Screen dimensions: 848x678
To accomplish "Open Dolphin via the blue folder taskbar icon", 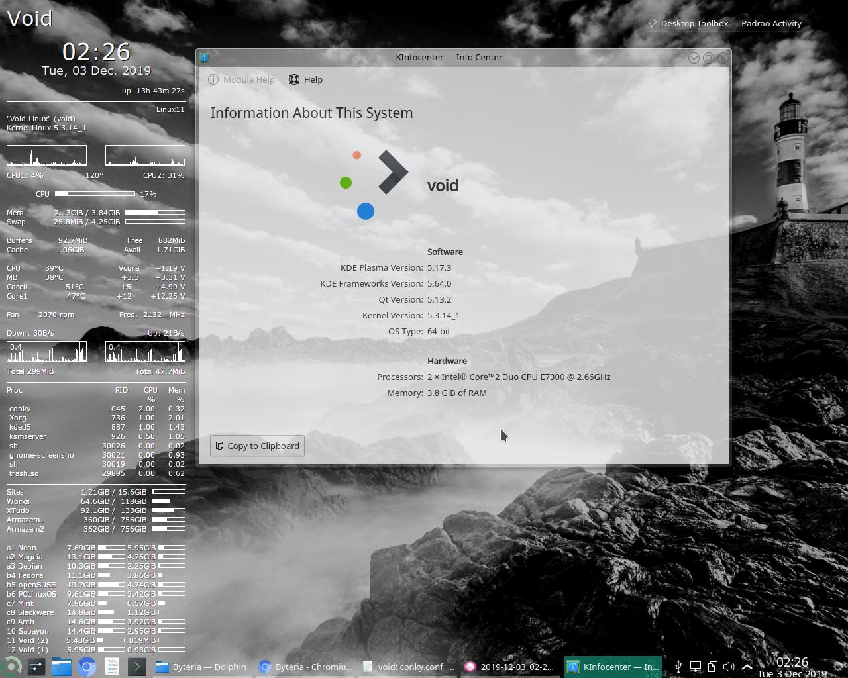I will pos(61,667).
